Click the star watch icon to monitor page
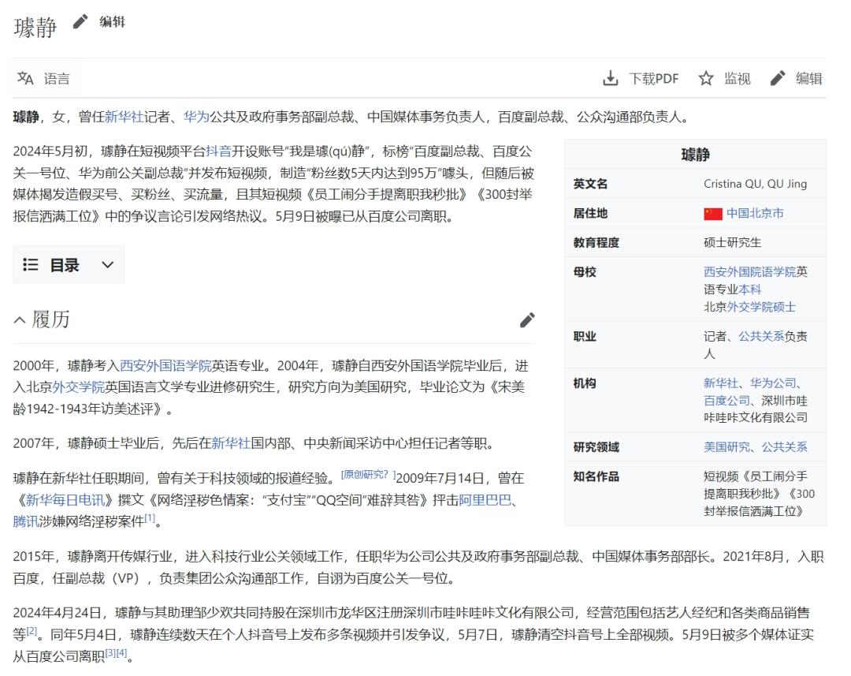851x676 pixels. pyautogui.click(x=707, y=78)
